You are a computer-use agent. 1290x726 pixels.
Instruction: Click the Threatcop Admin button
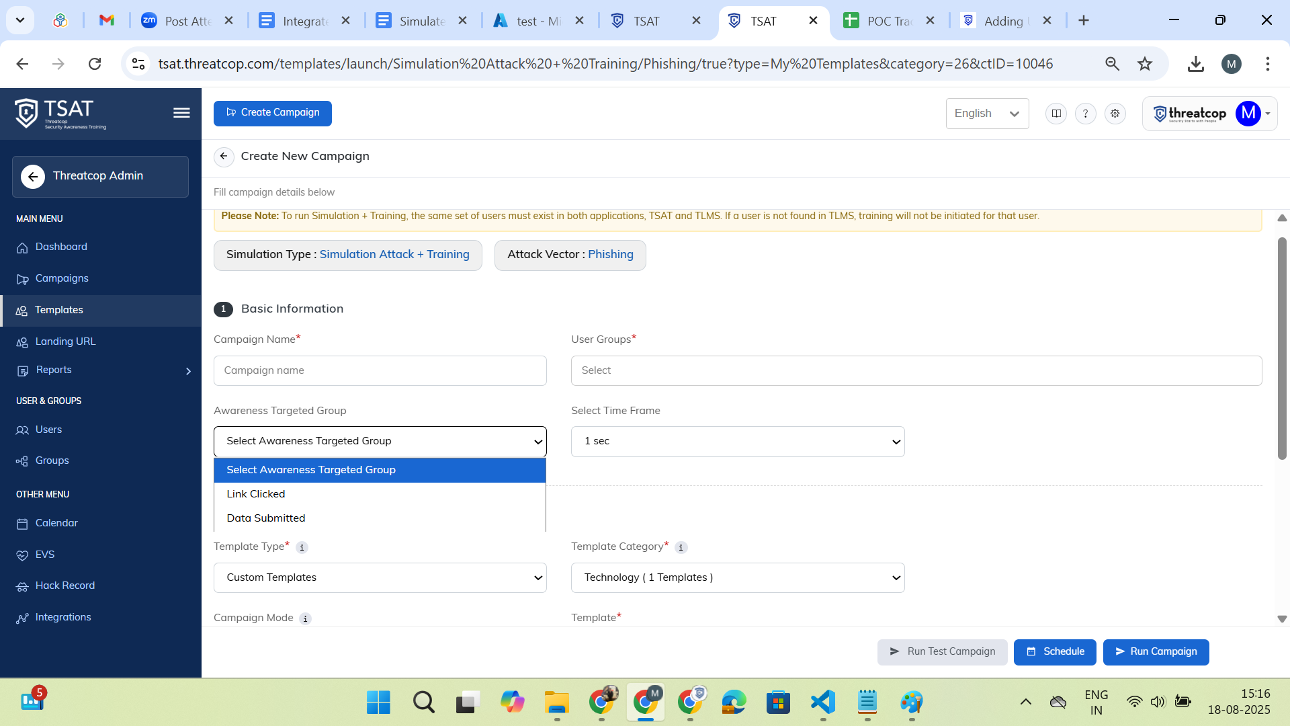click(100, 177)
